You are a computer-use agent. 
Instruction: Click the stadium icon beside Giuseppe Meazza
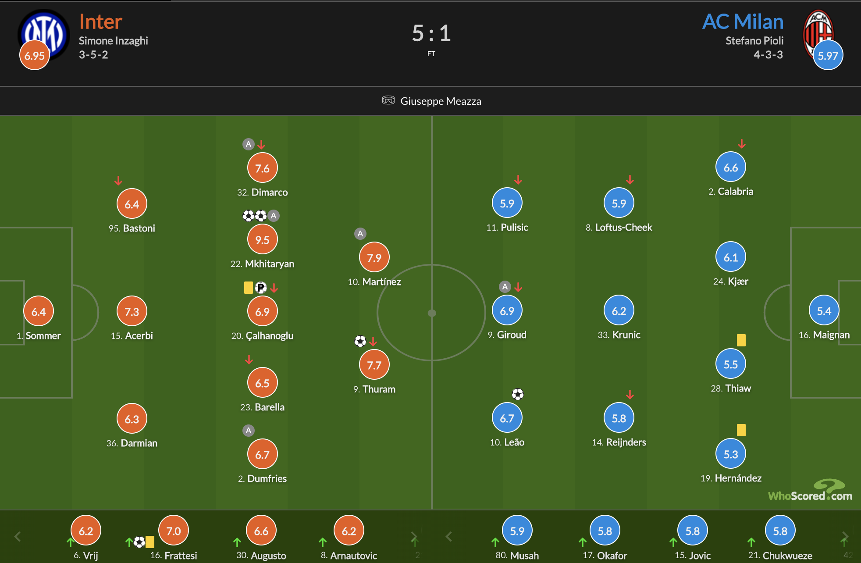click(x=388, y=100)
